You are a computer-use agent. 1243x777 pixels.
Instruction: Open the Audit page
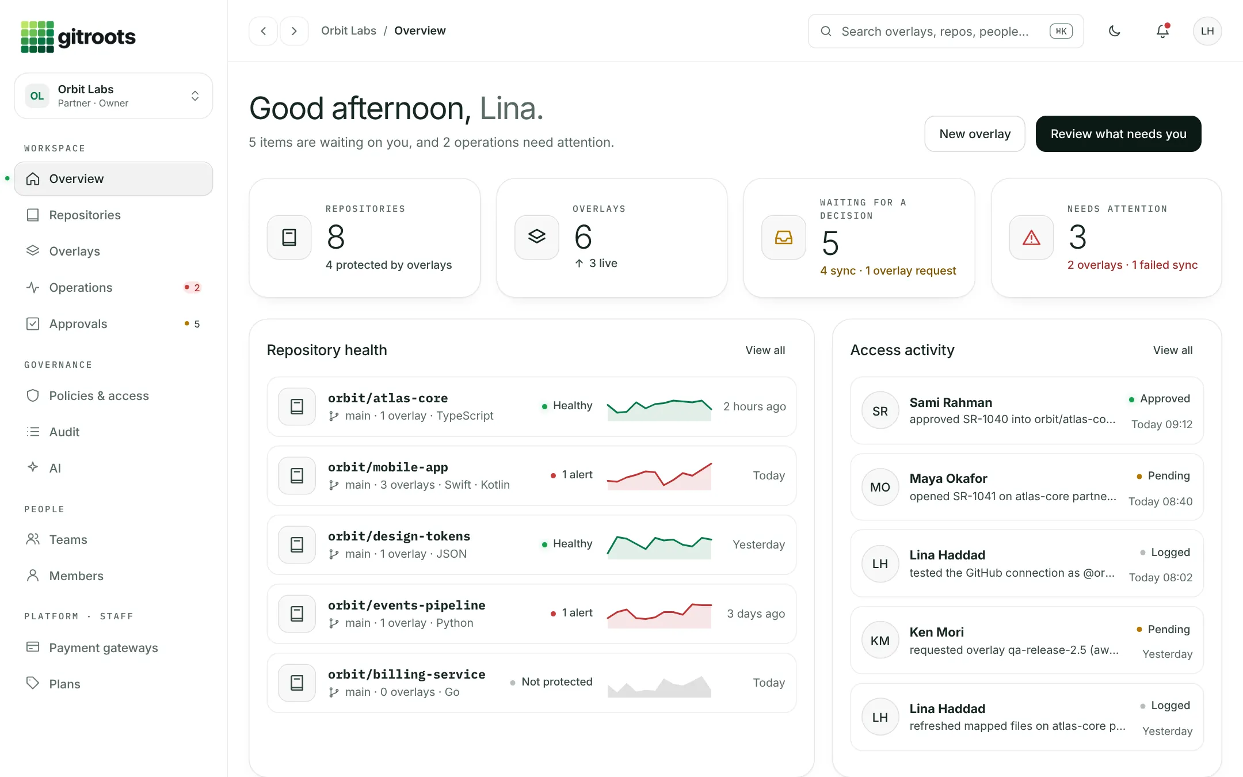point(113,432)
